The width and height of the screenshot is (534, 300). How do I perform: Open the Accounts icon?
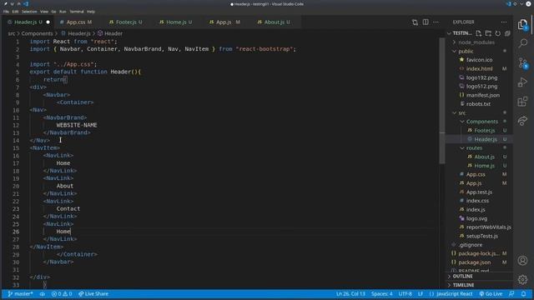pos(523,261)
